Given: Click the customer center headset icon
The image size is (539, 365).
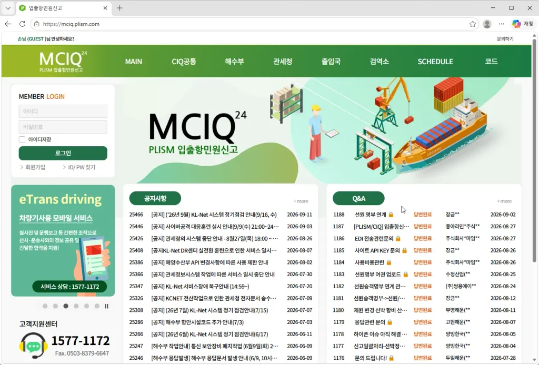Looking at the screenshot, I should click(x=33, y=346).
